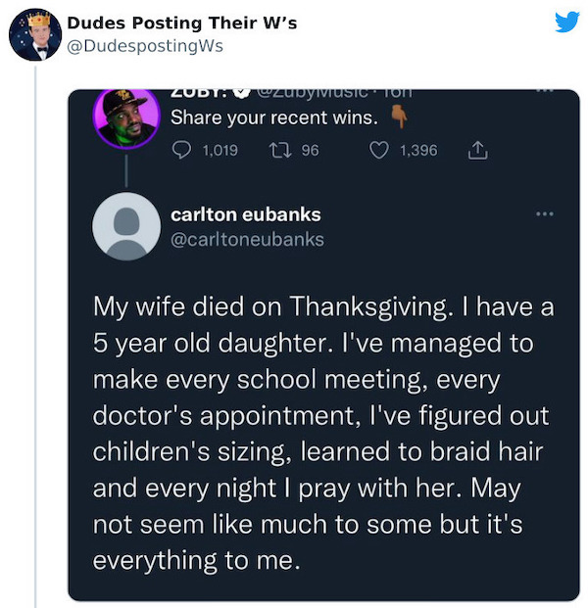The width and height of the screenshot is (588, 608).
Task: Open more options on carlton eubanks' tweet
Action: click(x=542, y=213)
